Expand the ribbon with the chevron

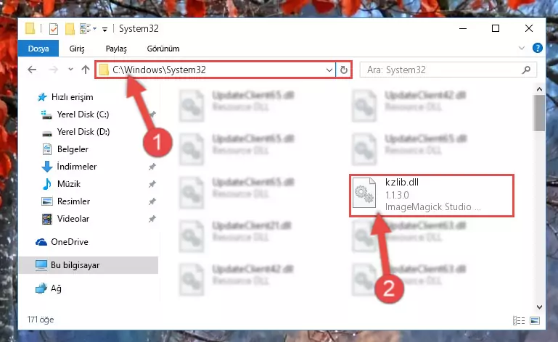[x=522, y=48]
